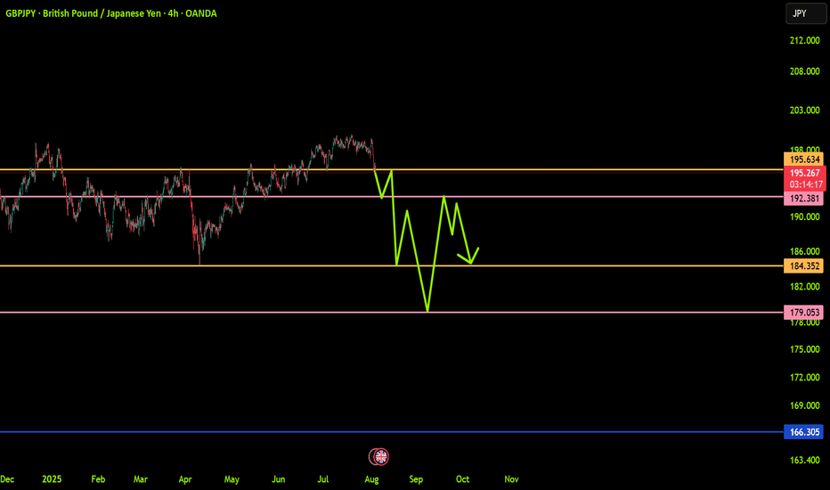This screenshot has height=490, width=830.
Task: Select the 179.053 pink price label
Action: tap(803, 313)
